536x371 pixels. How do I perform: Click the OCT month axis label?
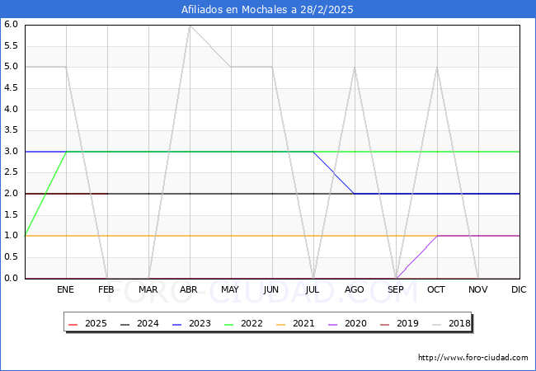[x=436, y=289]
